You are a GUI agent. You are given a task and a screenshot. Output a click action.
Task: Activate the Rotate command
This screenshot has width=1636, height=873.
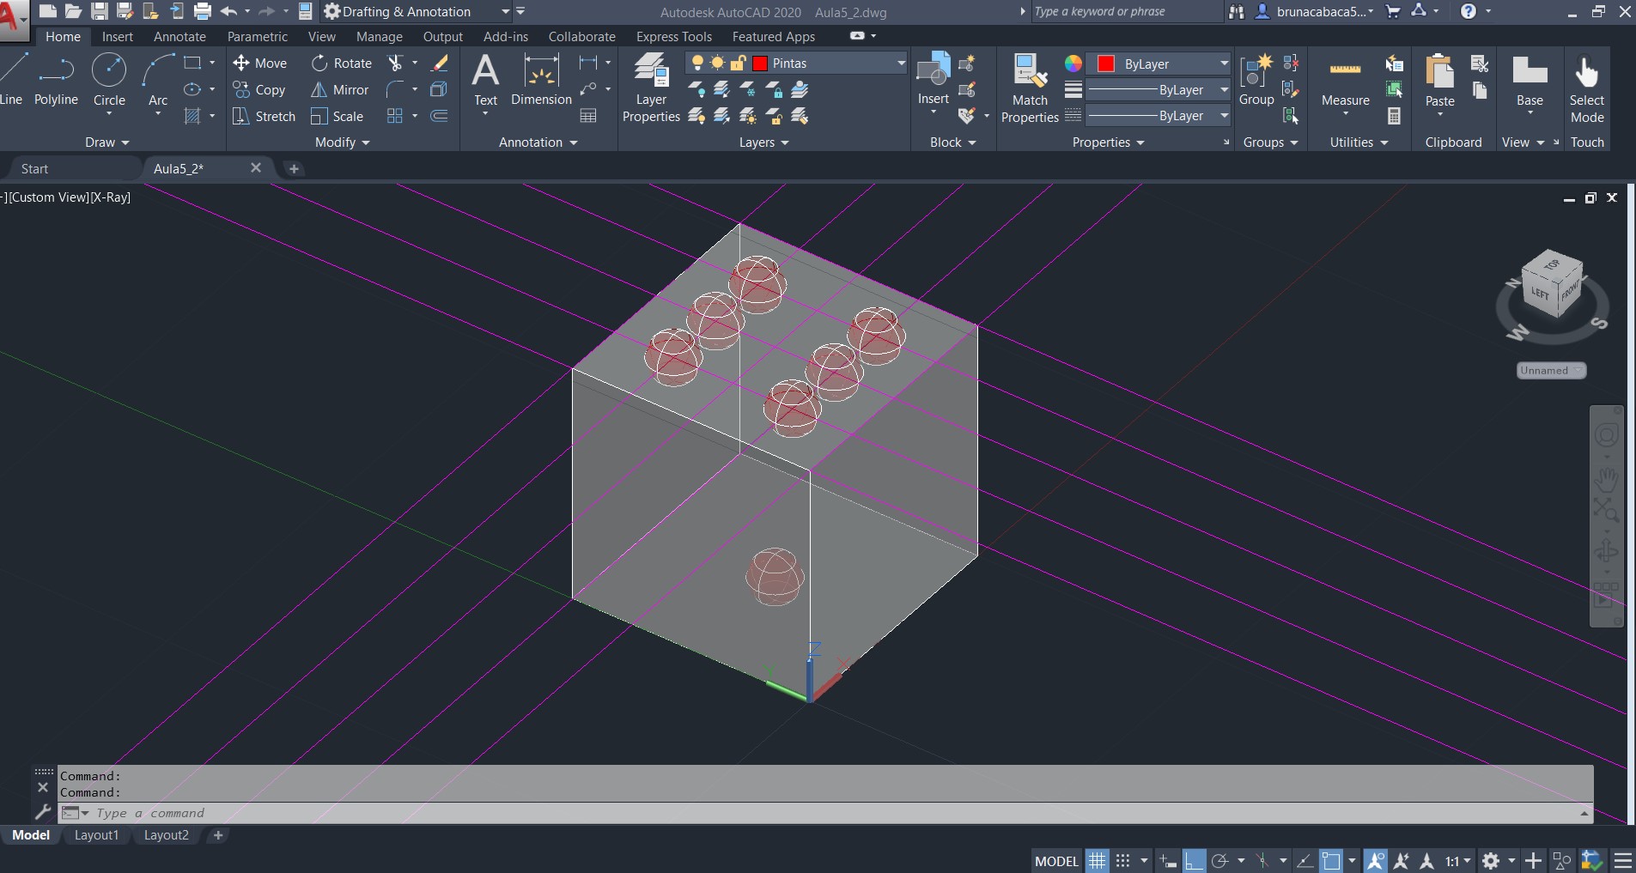point(341,63)
